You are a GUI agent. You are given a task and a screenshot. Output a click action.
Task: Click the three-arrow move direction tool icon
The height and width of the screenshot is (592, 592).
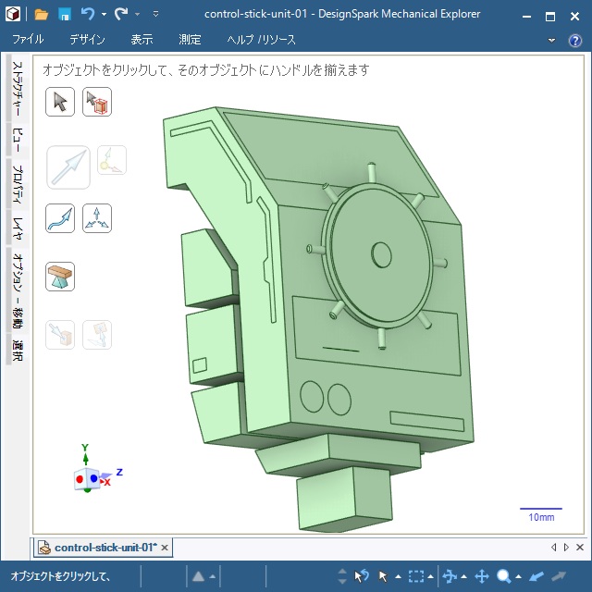pos(97,218)
